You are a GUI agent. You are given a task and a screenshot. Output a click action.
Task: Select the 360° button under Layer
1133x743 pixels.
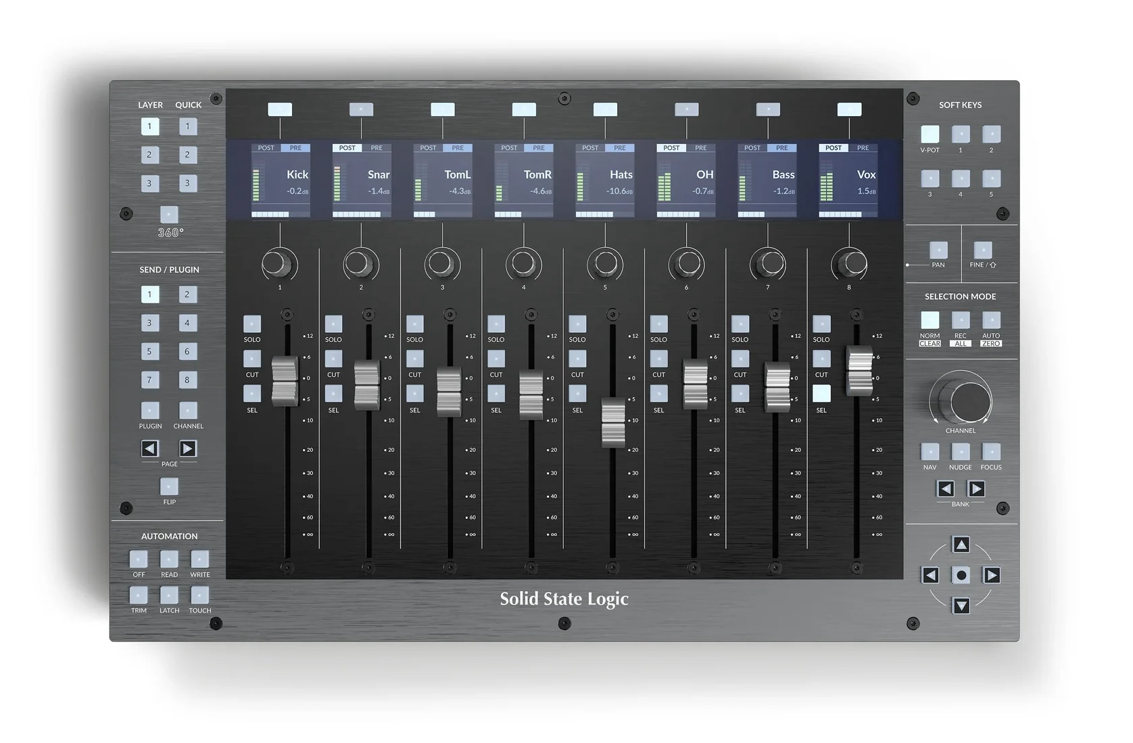click(x=169, y=215)
